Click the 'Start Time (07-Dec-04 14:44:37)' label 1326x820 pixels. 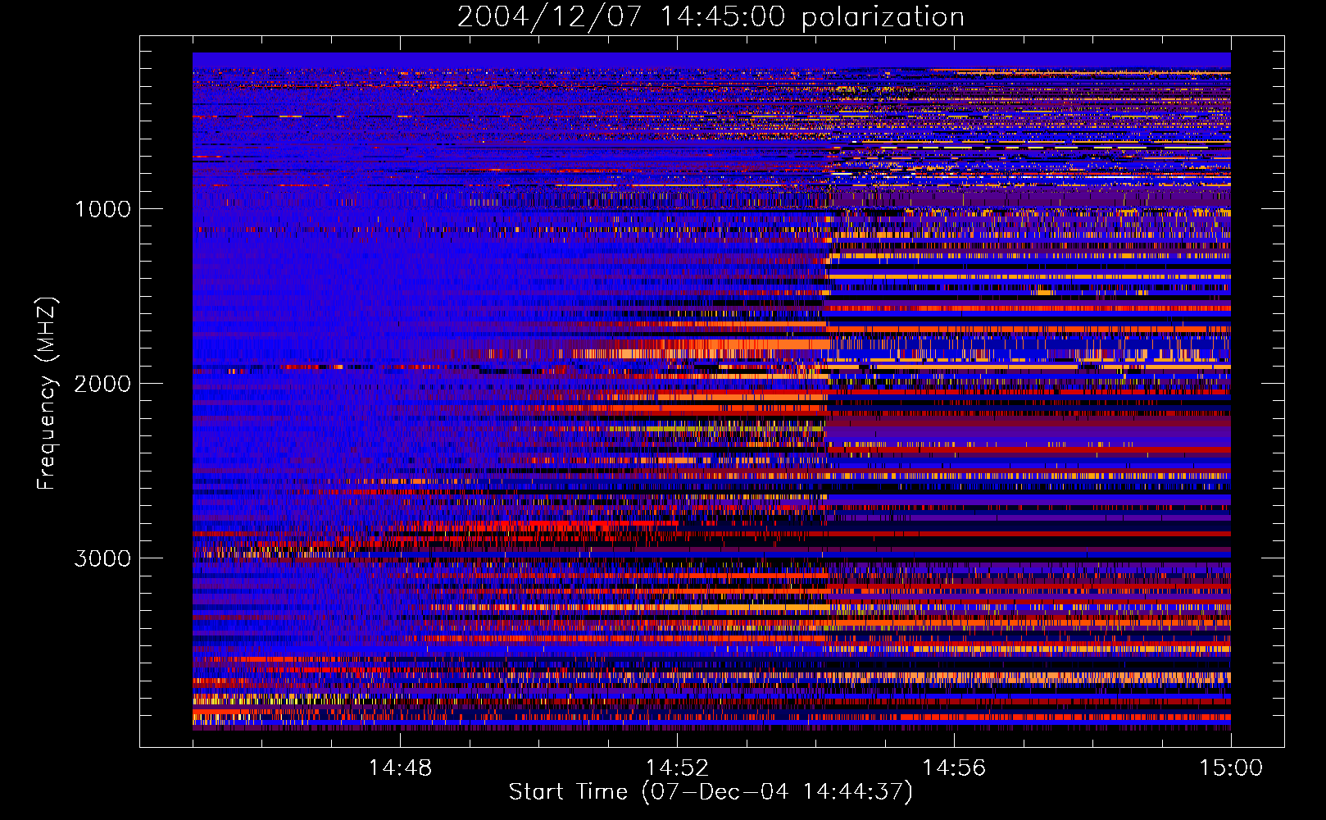click(x=711, y=792)
